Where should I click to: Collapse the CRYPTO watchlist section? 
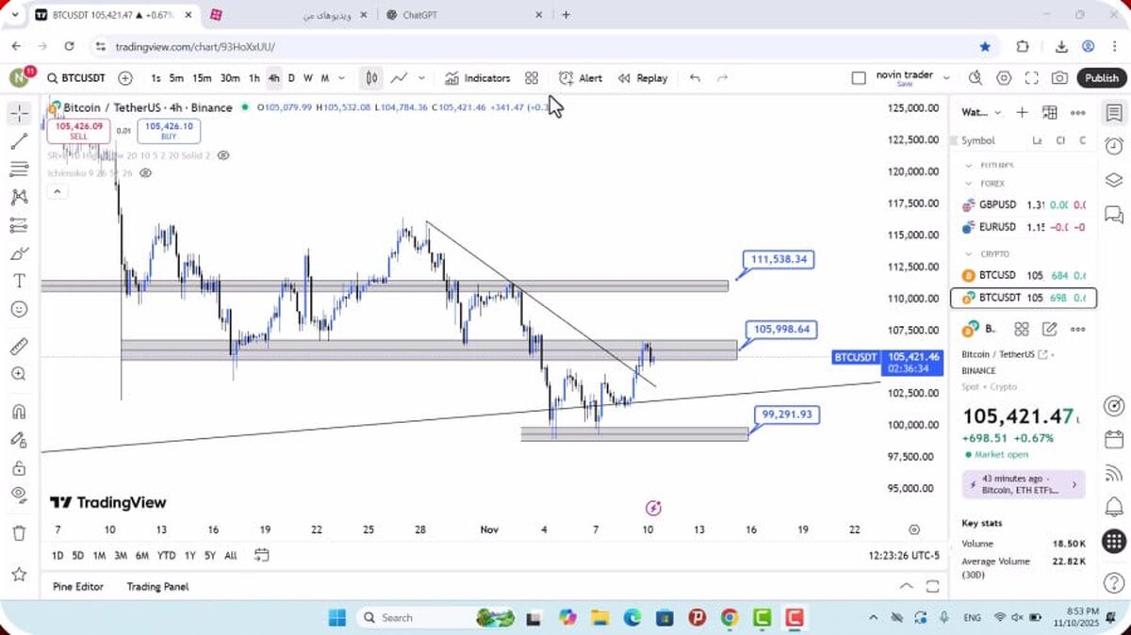click(x=968, y=254)
